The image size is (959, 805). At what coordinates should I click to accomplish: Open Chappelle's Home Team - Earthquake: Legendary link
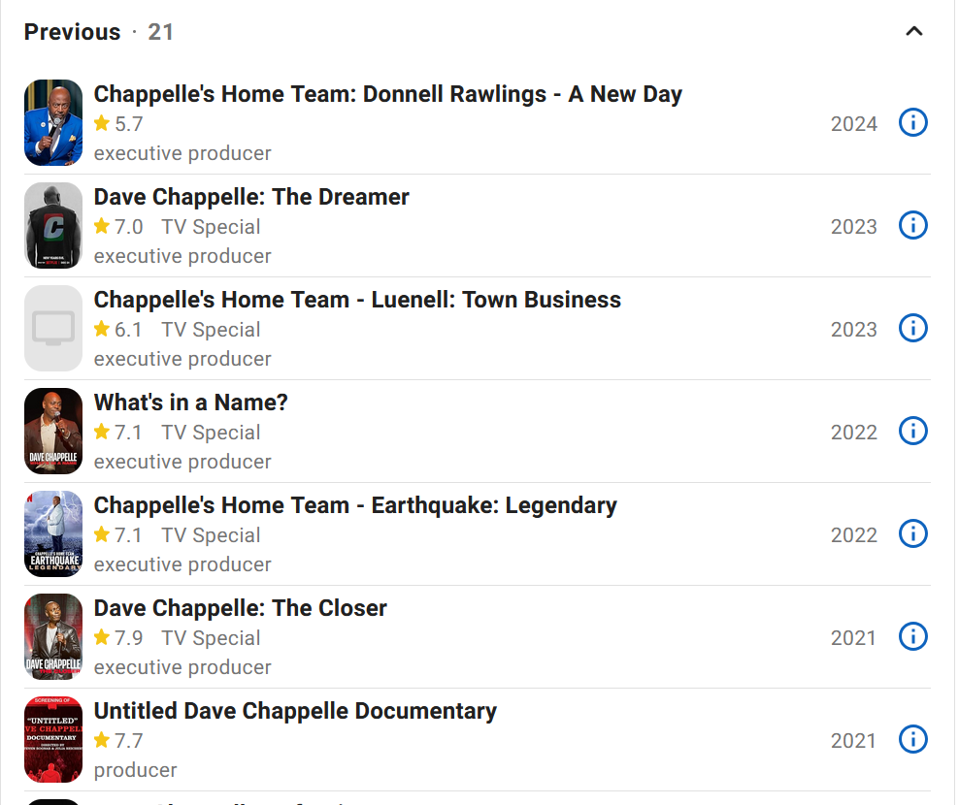(355, 505)
